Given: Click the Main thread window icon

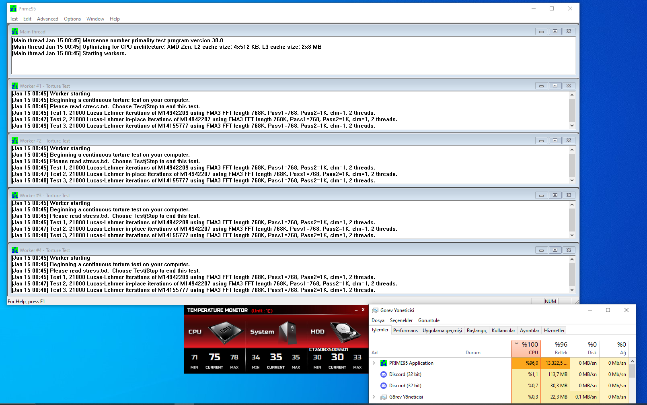Looking at the screenshot, I should coord(15,31).
